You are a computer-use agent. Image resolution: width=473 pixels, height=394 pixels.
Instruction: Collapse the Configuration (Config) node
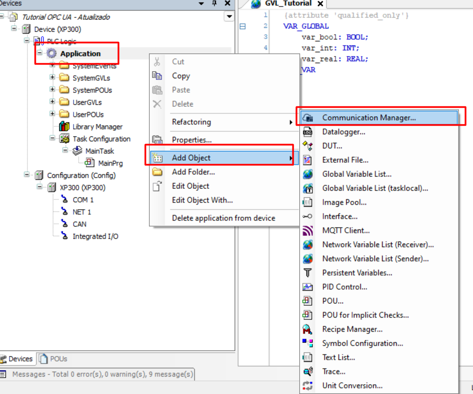pyautogui.click(x=27, y=175)
